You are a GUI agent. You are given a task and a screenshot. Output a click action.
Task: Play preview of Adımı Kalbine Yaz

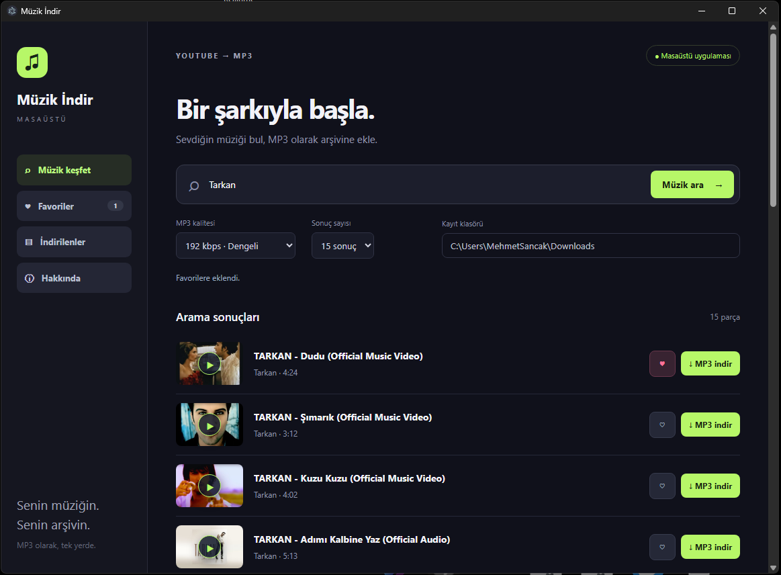pyautogui.click(x=210, y=548)
